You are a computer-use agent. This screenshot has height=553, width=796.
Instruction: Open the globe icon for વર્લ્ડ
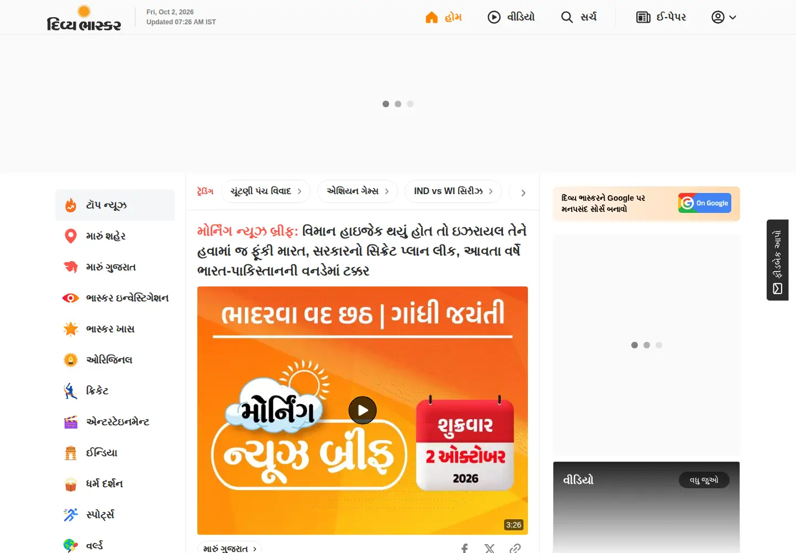(x=71, y=545)
